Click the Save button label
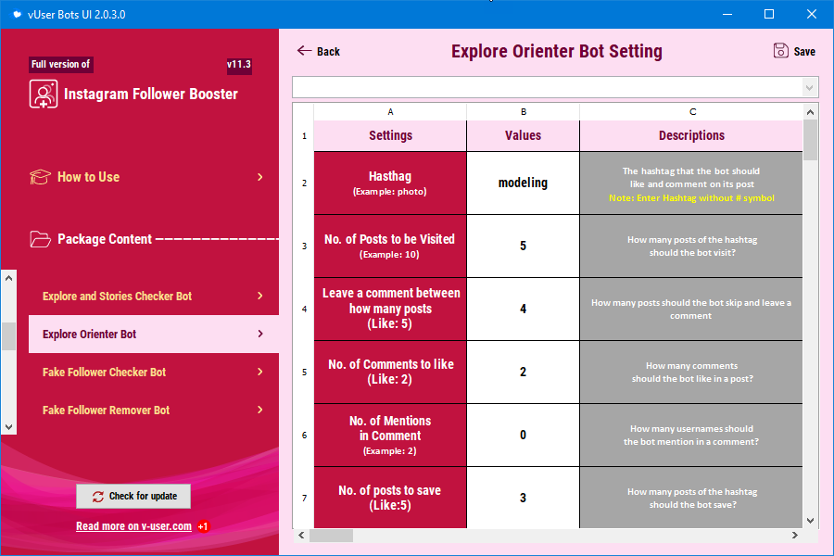 tap(804, 52)
